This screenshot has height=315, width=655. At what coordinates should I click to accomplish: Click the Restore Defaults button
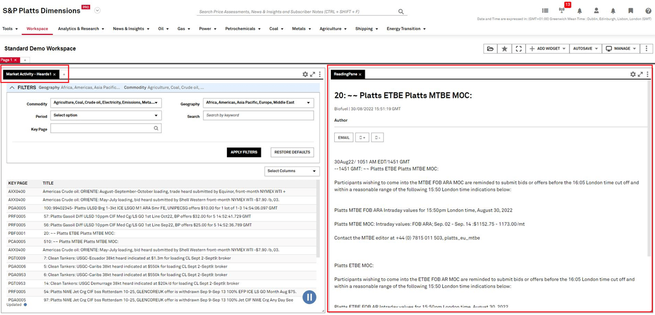point(292,152)
